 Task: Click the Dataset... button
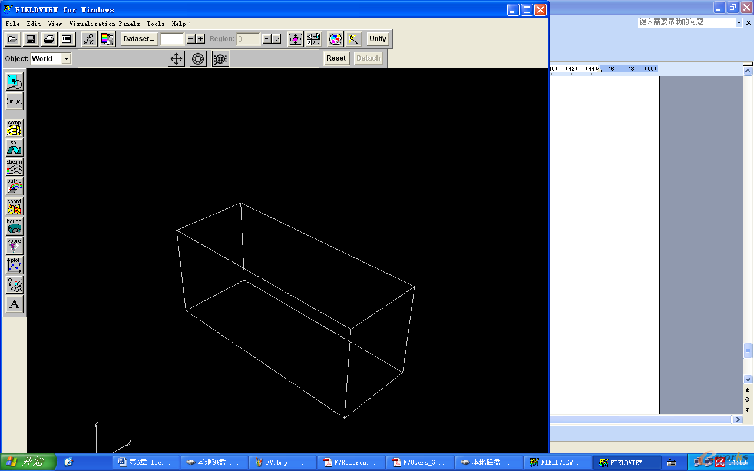(138, 39)
